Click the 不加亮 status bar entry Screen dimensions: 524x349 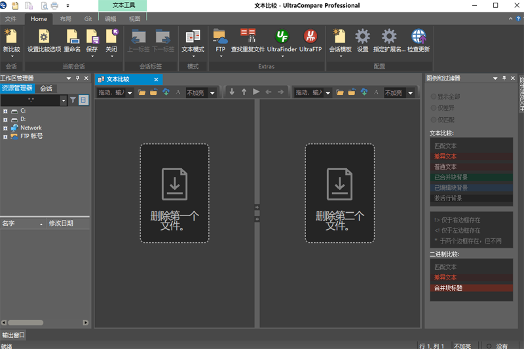tap(462, 346)
